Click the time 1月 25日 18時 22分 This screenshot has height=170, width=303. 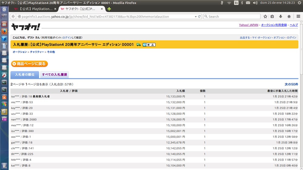tap(285, 114)
